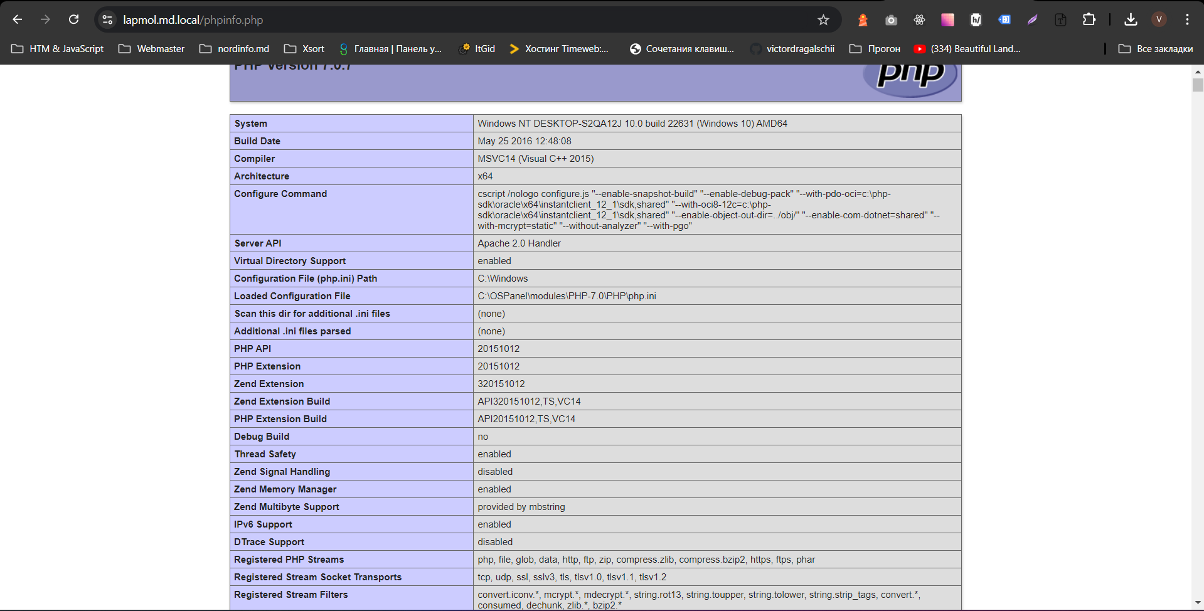Screen dimensions: 1204x611
Task: Open the Beautiful Land YouTube bookmark
Action: click(967, 48)
